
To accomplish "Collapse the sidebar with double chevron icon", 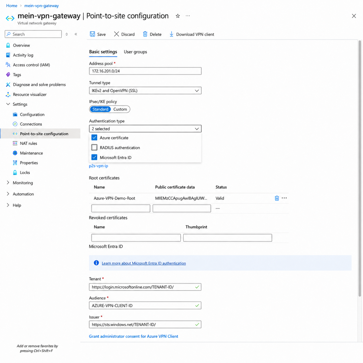I will [x=76, y=34].
